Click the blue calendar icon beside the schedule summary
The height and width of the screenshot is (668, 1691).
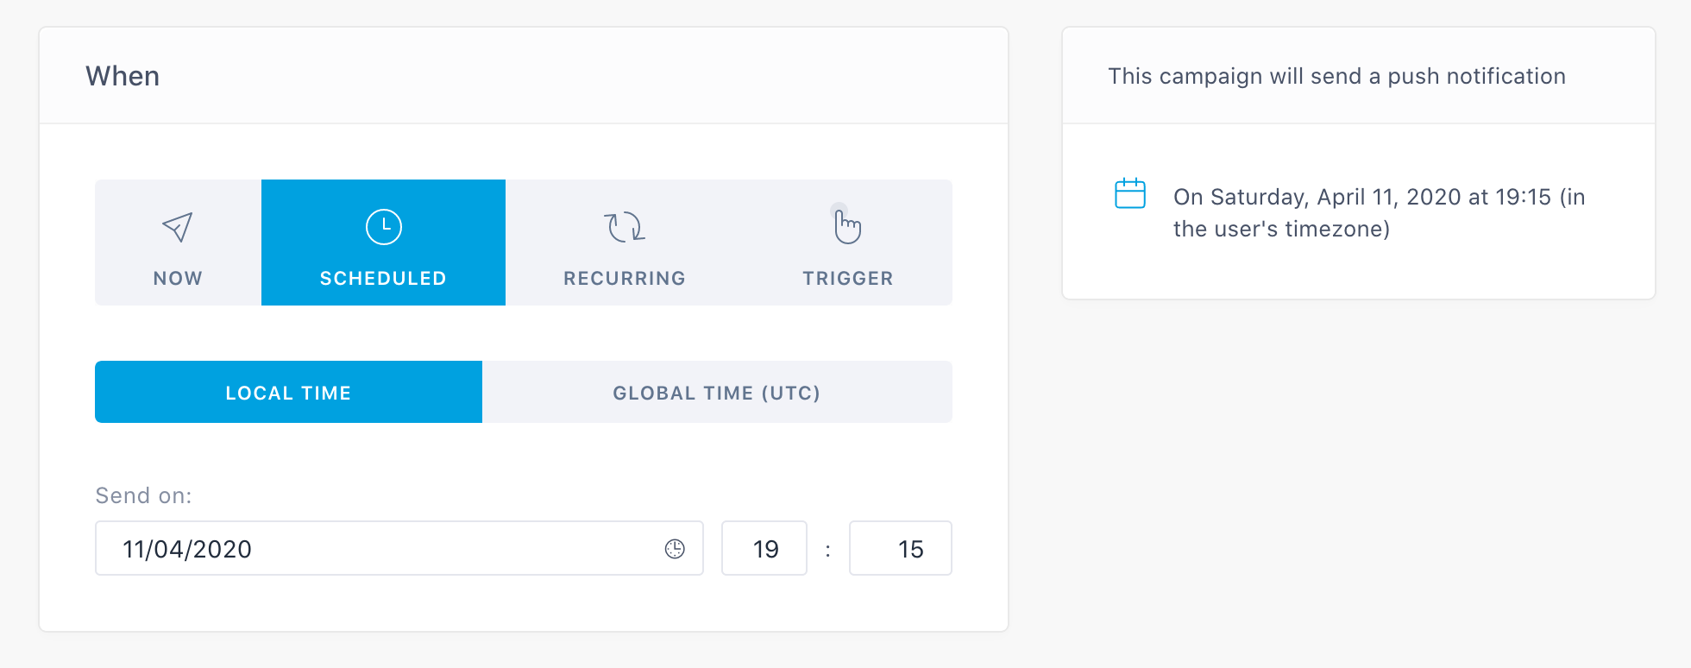pos(1130,193)
